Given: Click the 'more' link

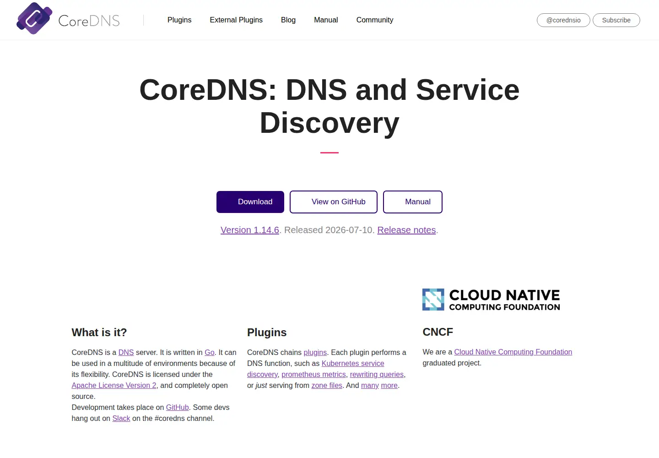Looking at the screenshot, I should [x=389, y=385].
